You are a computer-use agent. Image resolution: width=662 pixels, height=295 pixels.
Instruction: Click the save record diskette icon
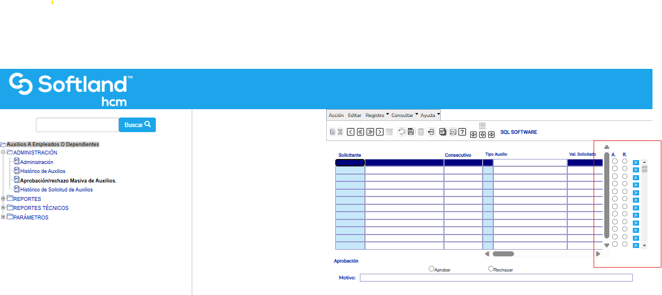[411, 132]
